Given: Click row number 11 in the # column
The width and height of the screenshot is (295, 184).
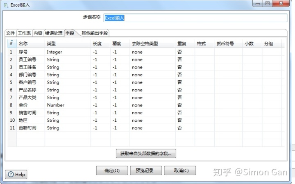Looking at the screenshot, I should click(x=12, y=128).
